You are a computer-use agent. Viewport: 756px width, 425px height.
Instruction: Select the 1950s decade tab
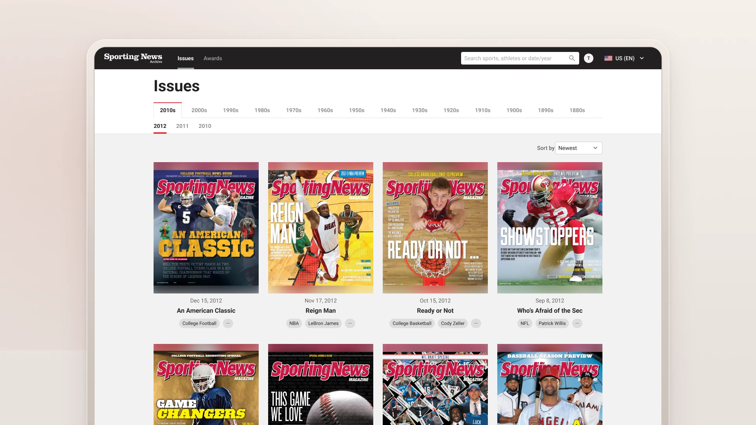pos(357,110)
